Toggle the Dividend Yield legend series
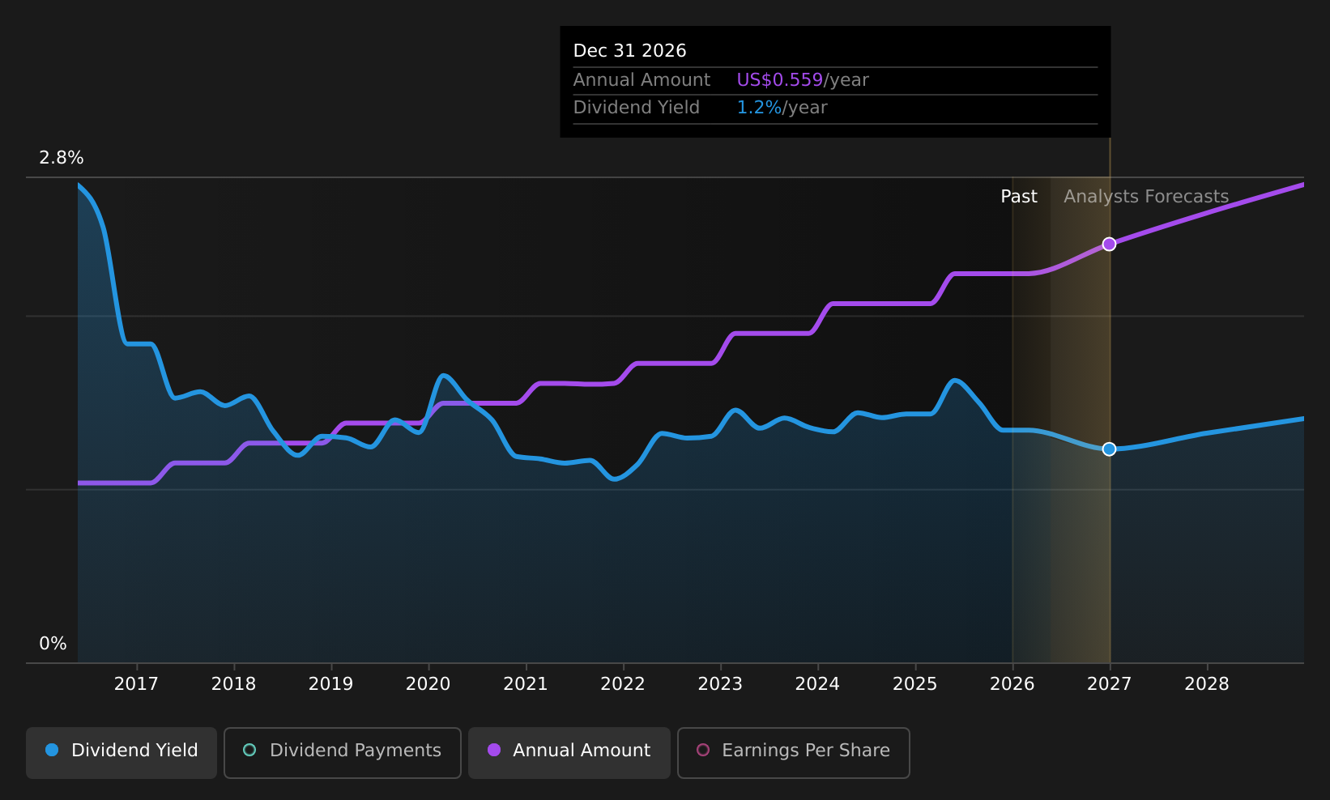The height and width of the screenshot is (800, 1330). pos(121,752)
